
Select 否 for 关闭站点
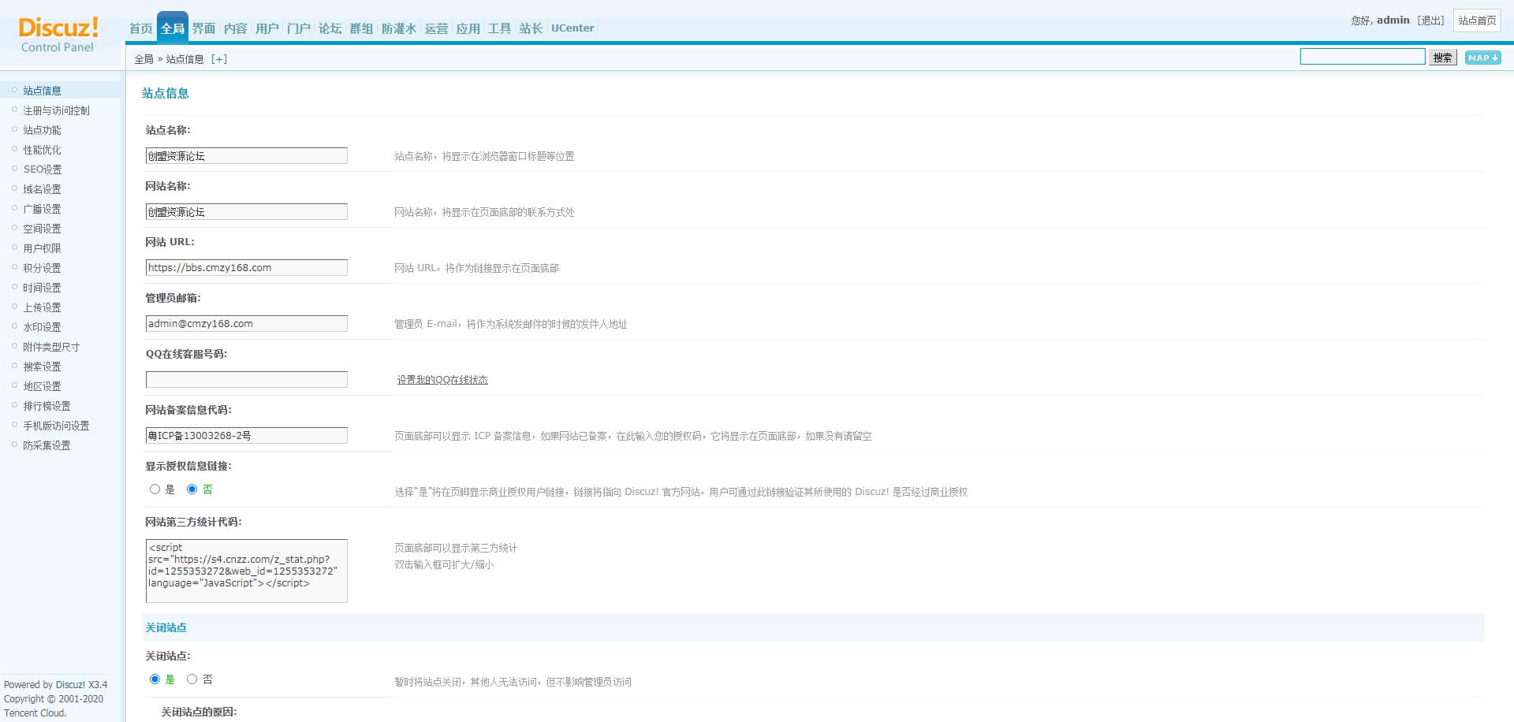(192, 679)
